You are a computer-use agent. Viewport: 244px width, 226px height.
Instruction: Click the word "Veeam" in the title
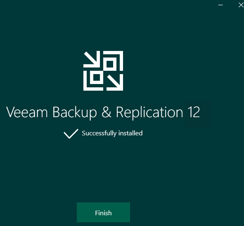[27, 112]
